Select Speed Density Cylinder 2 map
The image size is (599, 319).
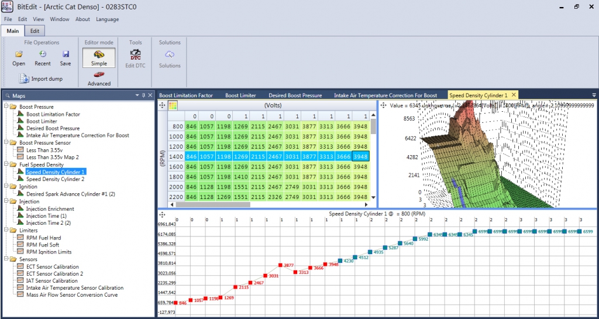point(55,179)
